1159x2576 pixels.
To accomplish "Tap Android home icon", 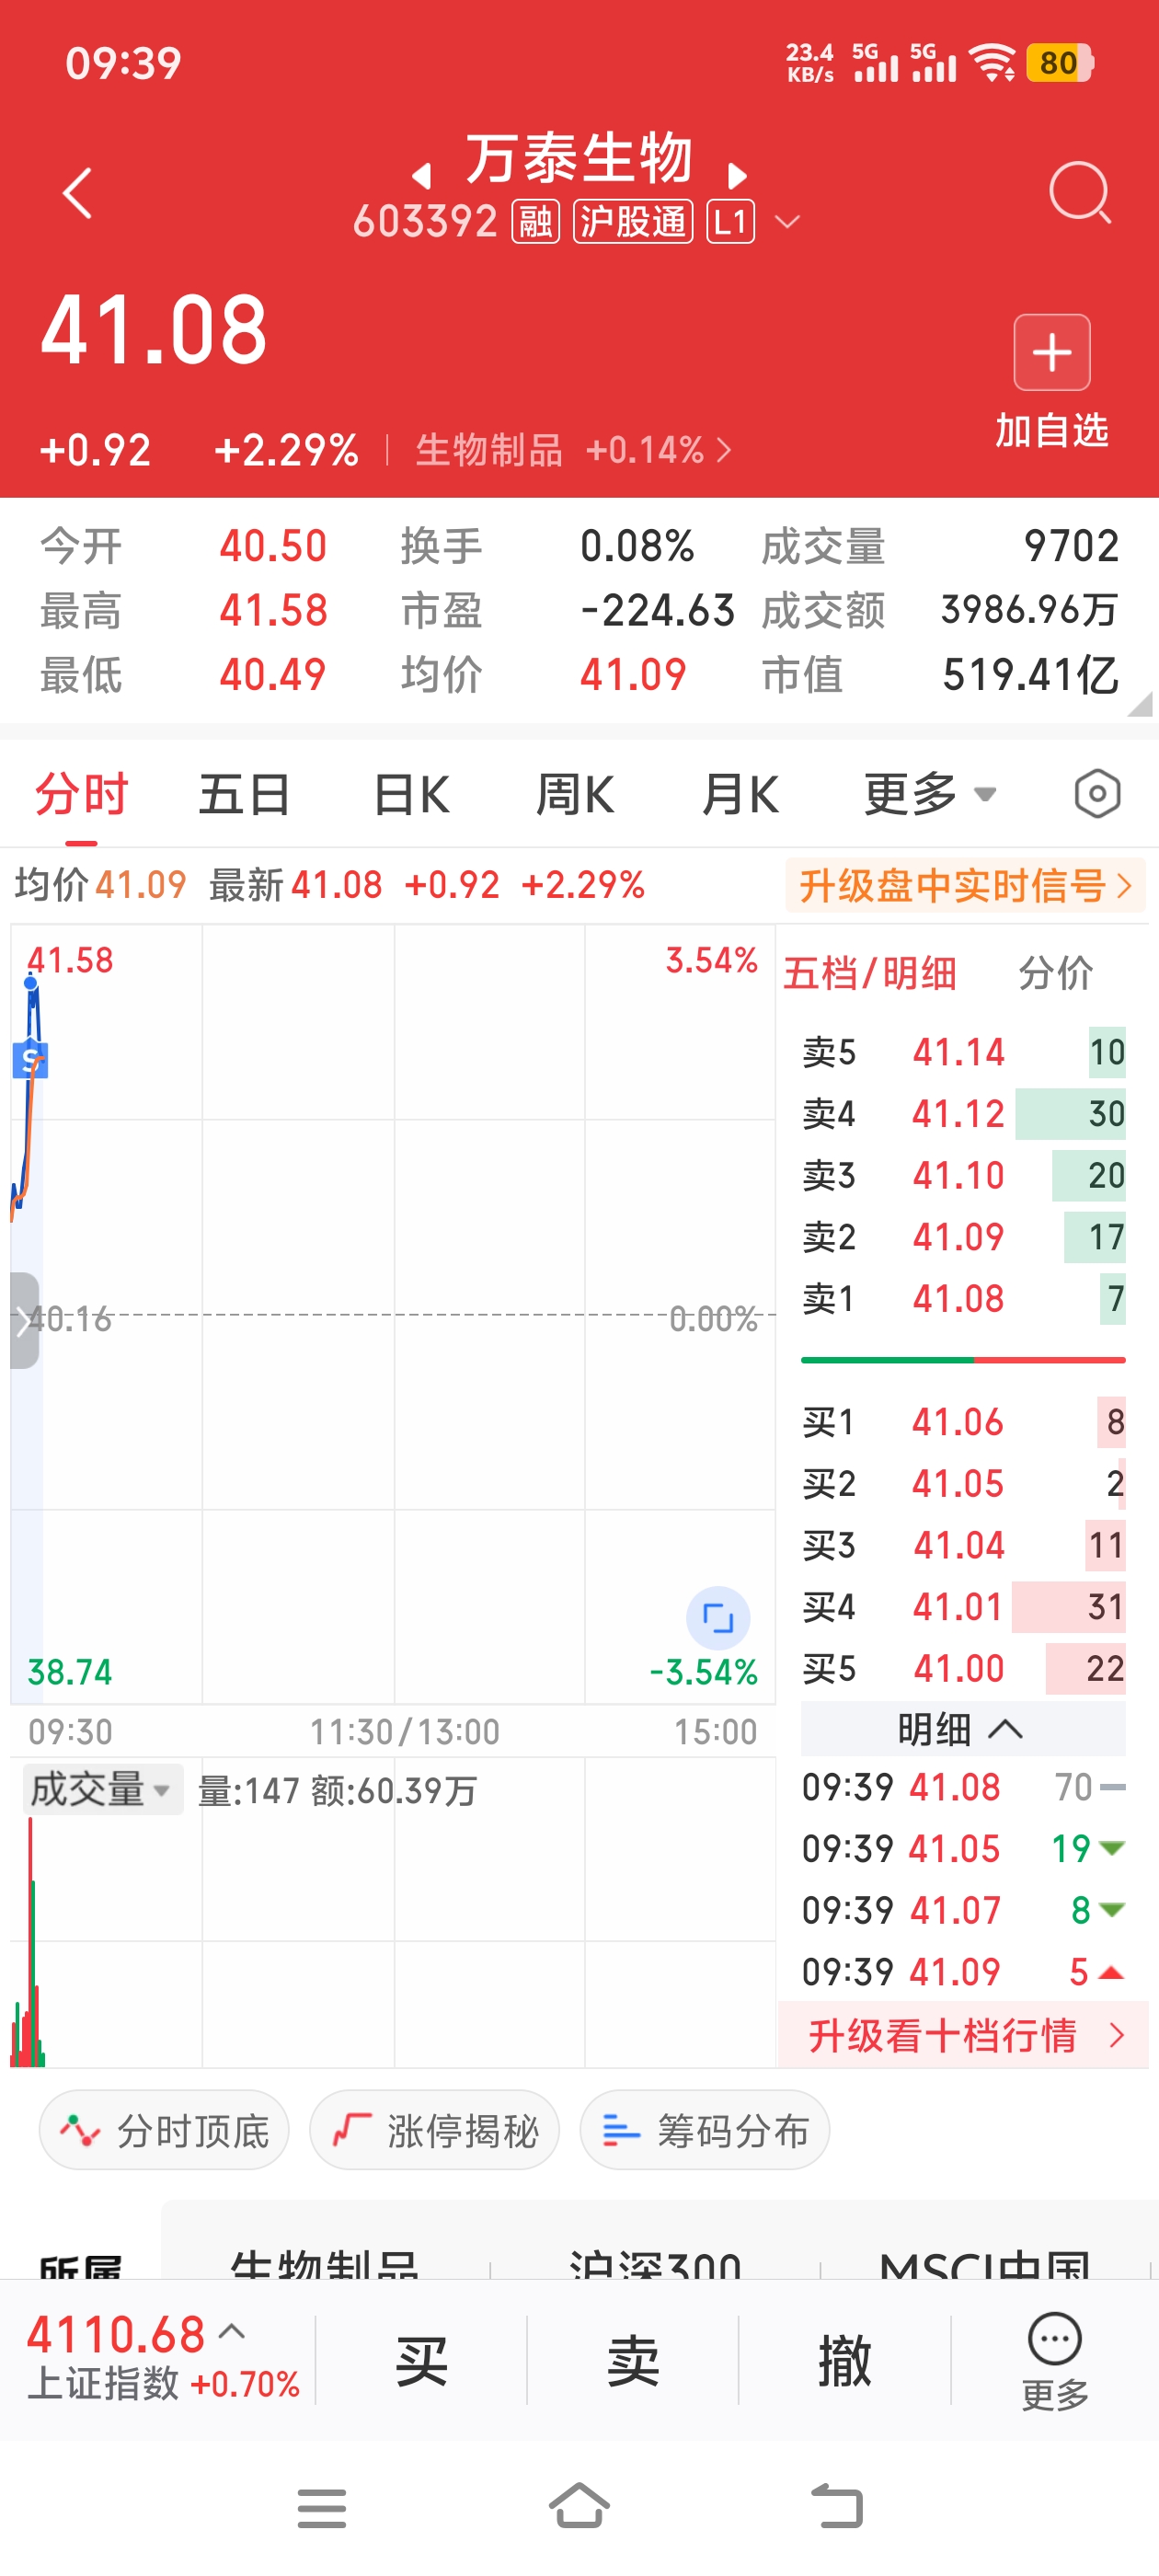I will click(579, 2506).
